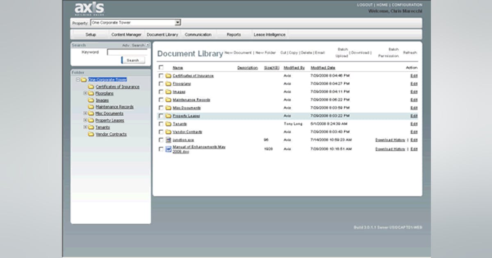
Task: Select the checkbox next to junction.exe
Action: coord(161,140)
